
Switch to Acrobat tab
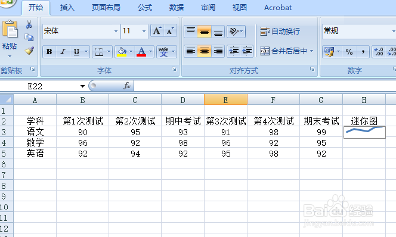[278, 8]
